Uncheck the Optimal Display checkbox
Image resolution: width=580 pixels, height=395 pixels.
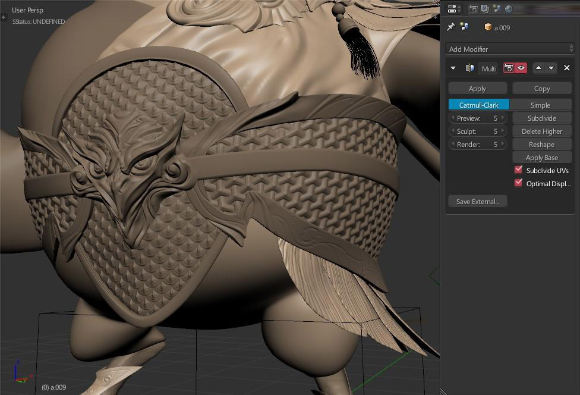point(519,183)
